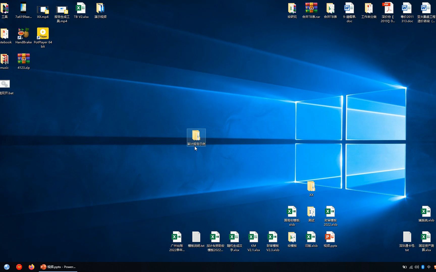Open the red TOP taskbar icon

pyautogui.click(x=19, y=267)
